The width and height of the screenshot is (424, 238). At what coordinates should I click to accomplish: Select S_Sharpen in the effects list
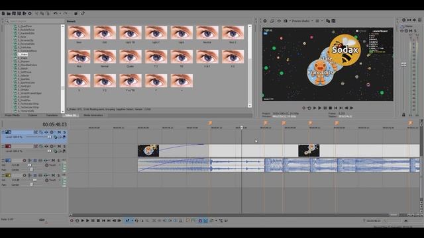[24, 61]
